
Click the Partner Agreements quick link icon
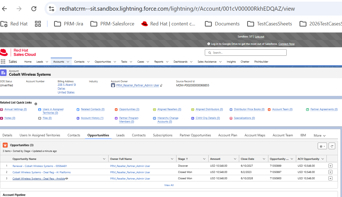pyautogui.click(x=308, y=110)
